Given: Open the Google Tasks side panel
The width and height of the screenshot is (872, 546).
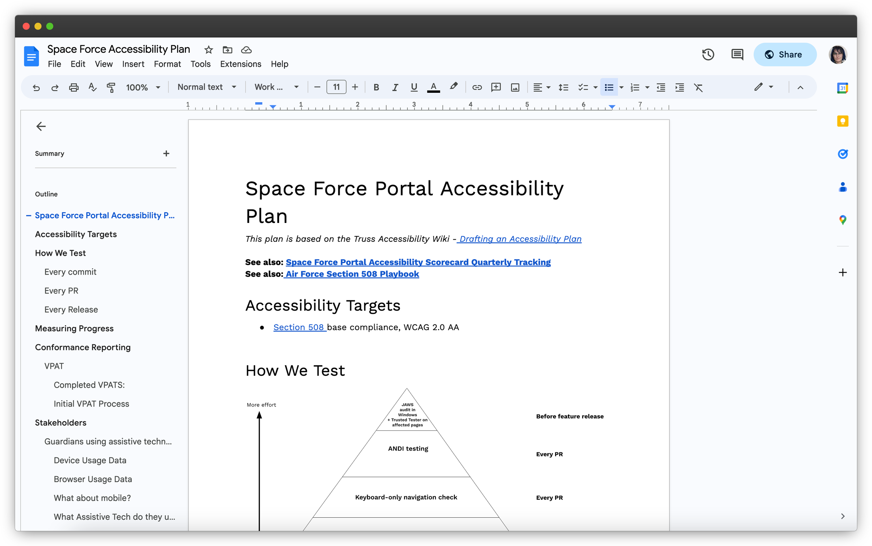Looking at the screenshot, I should 843,154.
